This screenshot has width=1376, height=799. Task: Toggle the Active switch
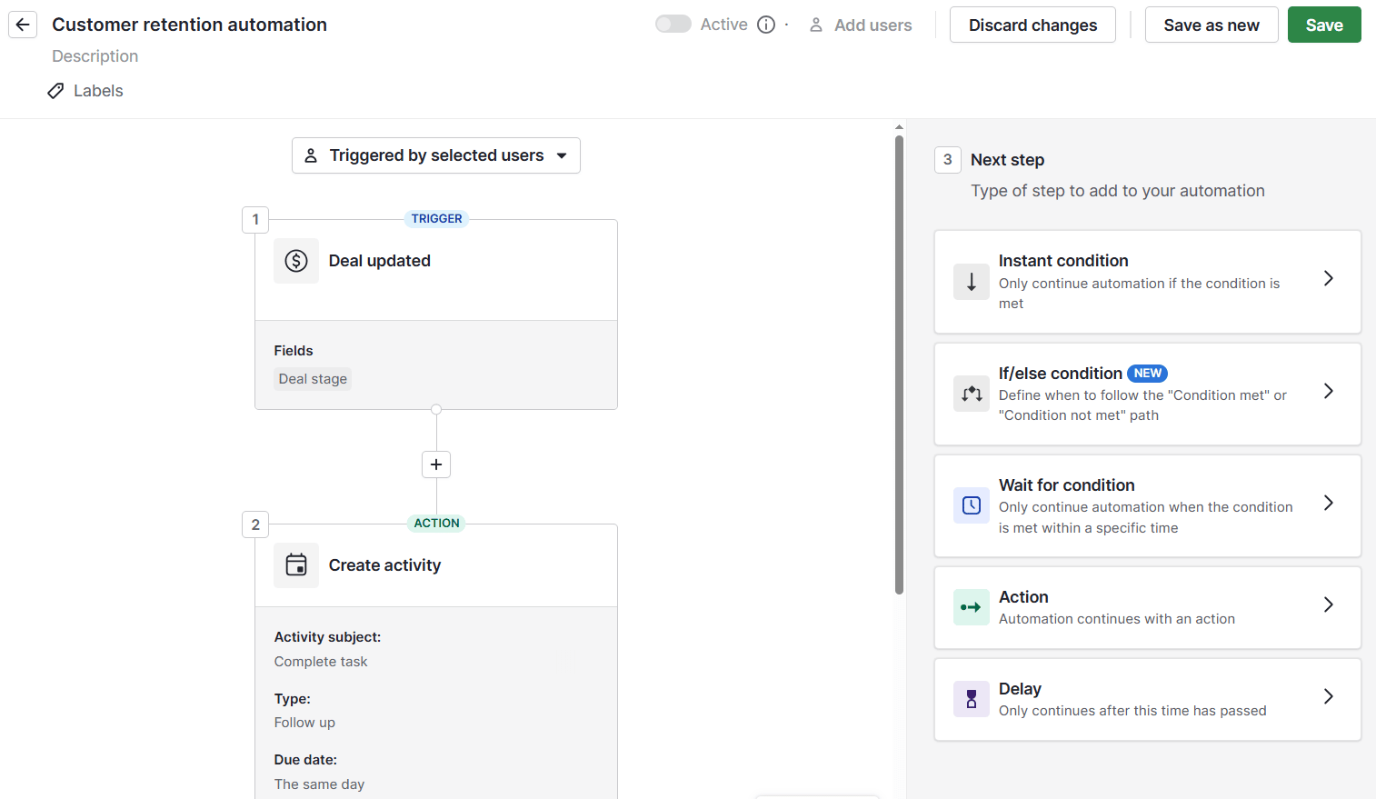[x=673, y=25]
